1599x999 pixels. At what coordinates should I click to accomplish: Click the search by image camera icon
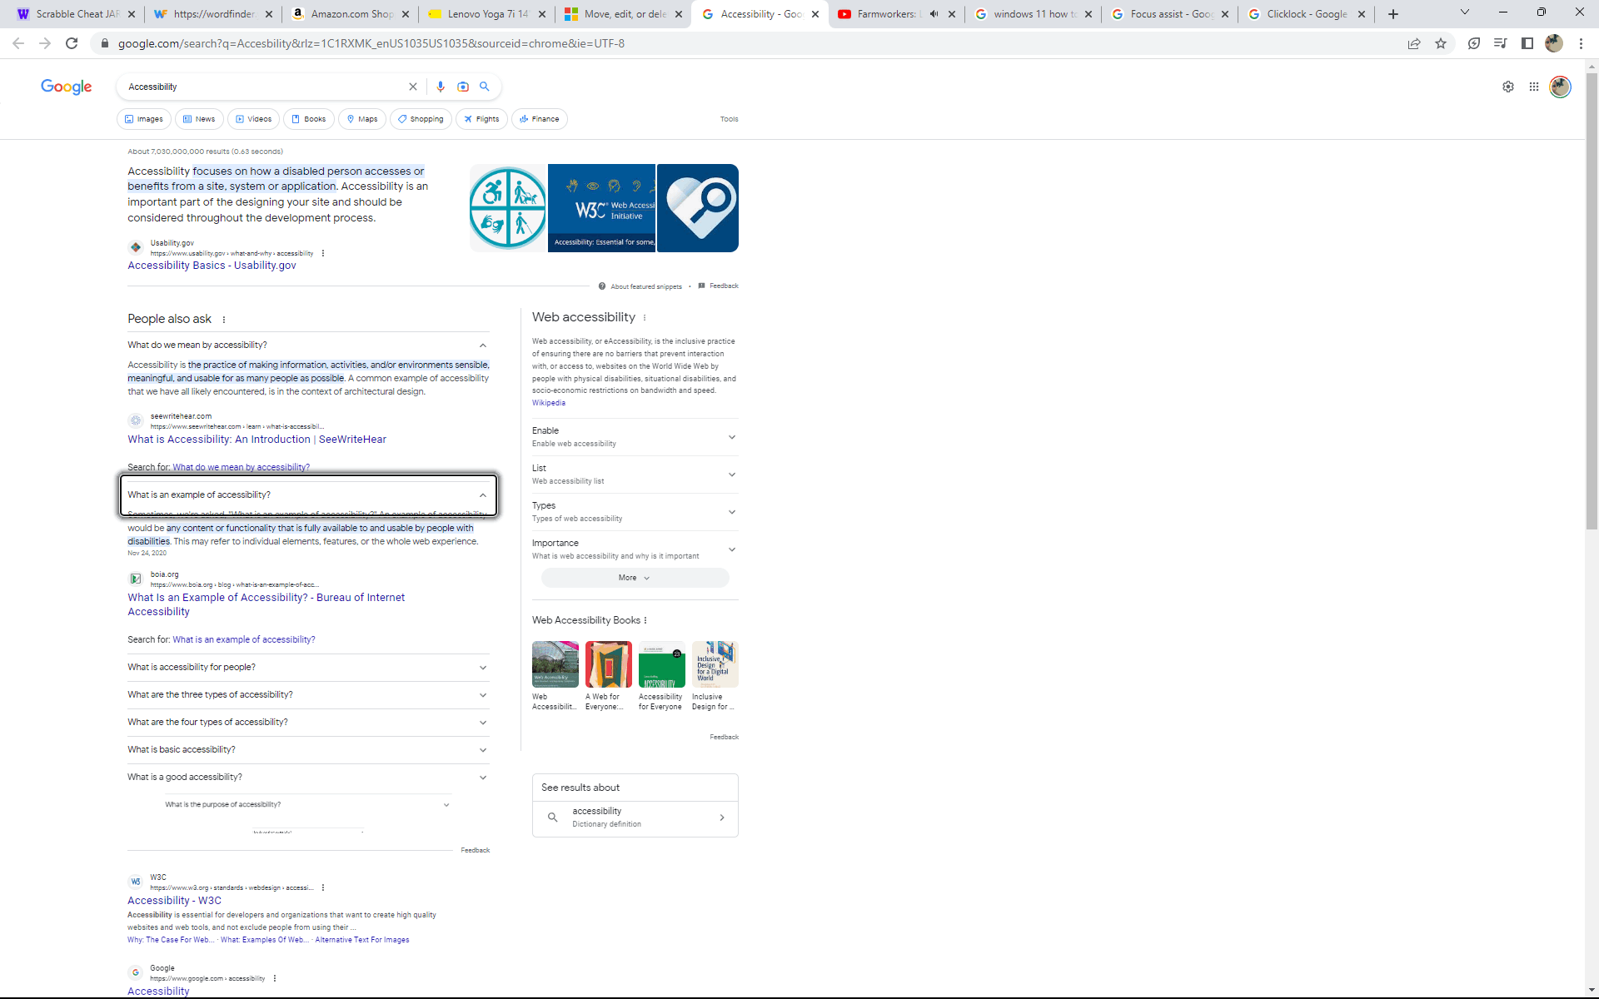click(463, 87)
